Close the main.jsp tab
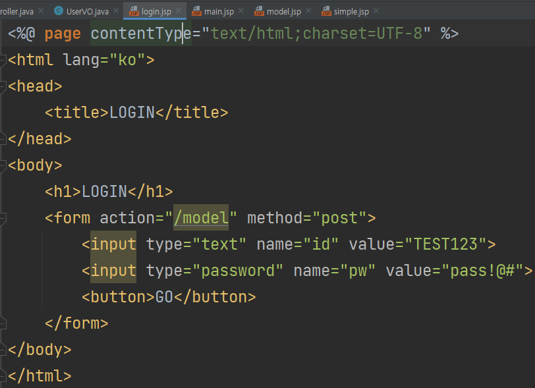This screenshot has height=388, width=535. coord(241,11)
